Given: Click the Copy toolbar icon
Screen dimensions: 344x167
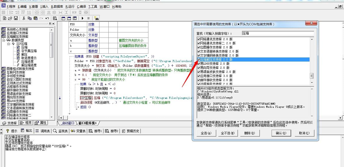Looking at the screenshot, I should click(x=30, y=18).
